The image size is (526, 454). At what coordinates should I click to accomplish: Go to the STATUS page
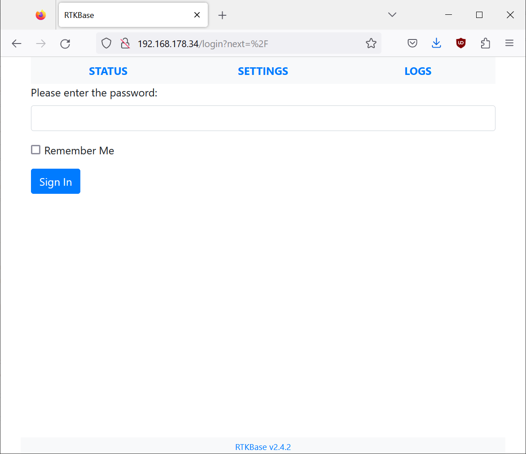[108, 71]
